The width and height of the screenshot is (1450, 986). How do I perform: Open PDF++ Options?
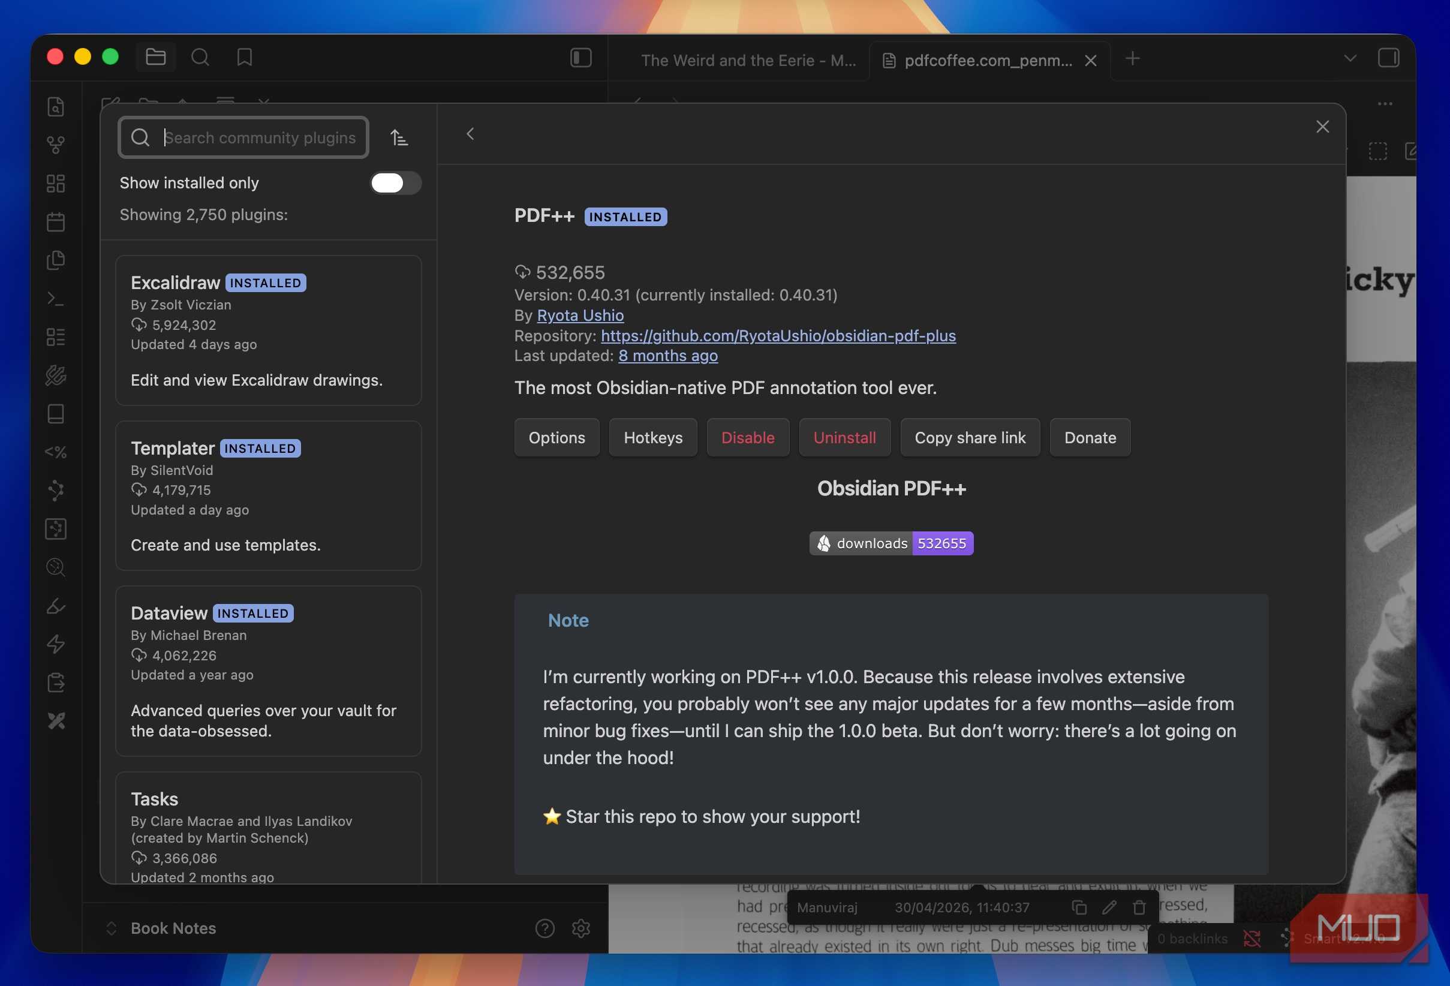(556, 437)
